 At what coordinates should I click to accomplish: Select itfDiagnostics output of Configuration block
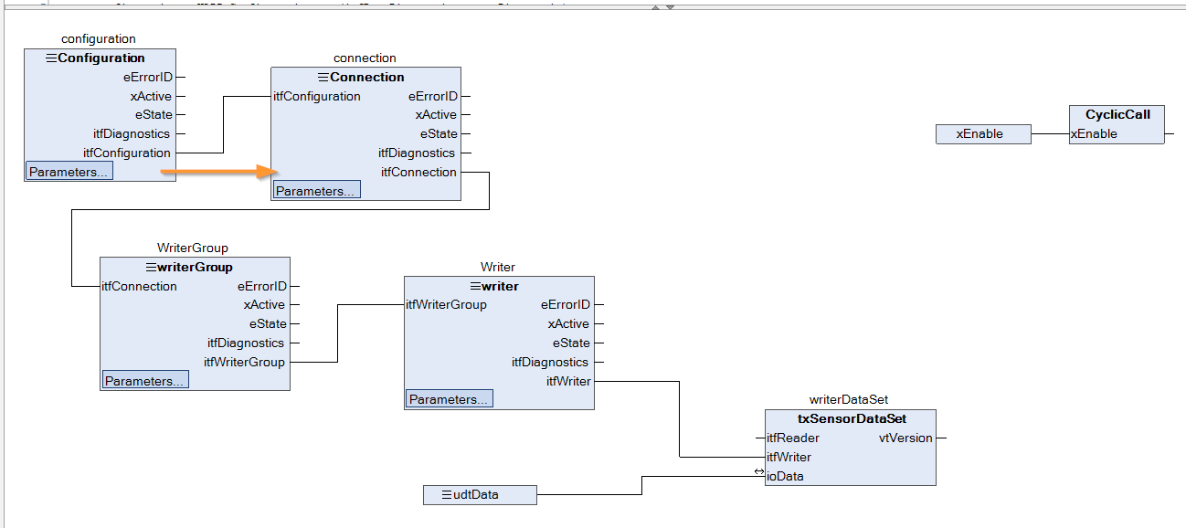(x=132, y=133)
